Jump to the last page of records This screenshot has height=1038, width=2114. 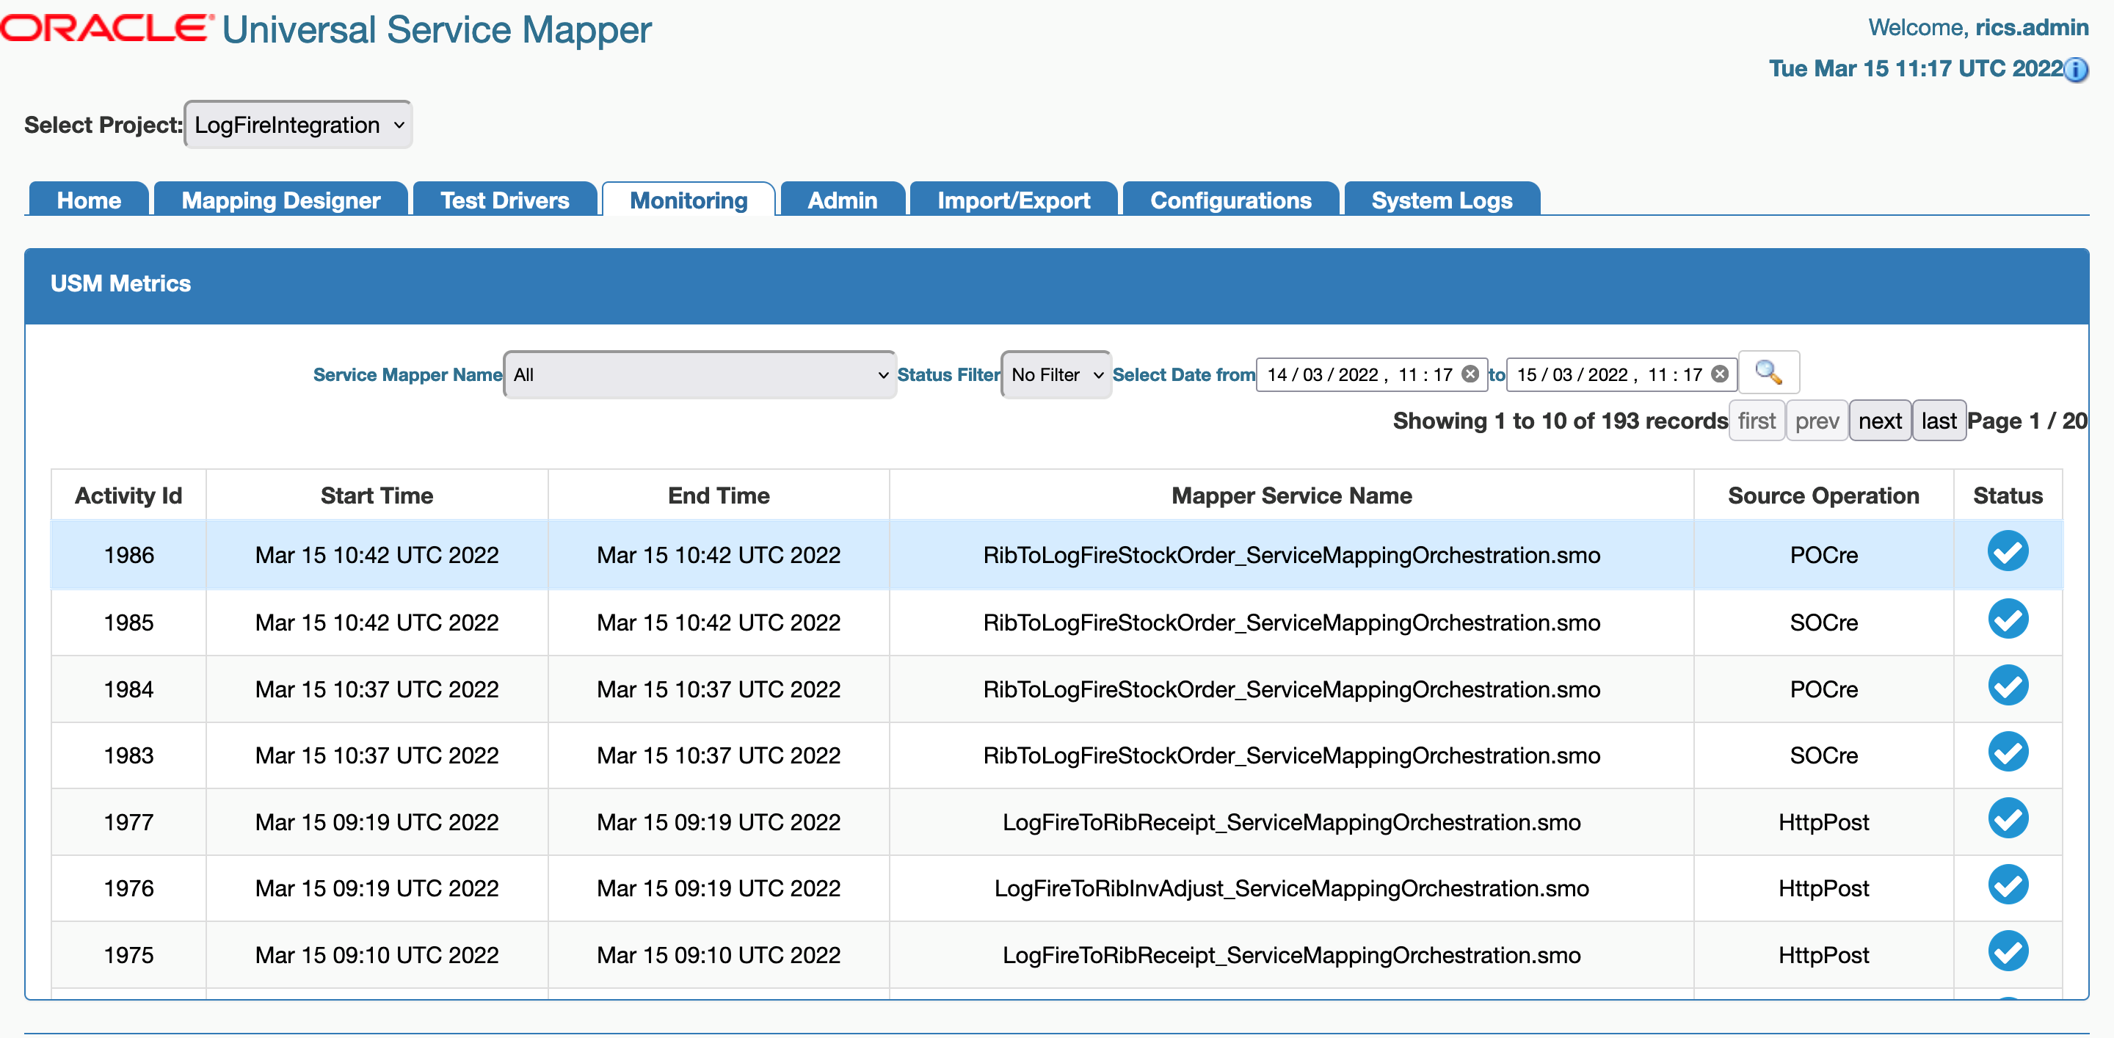click(1939, 420)
